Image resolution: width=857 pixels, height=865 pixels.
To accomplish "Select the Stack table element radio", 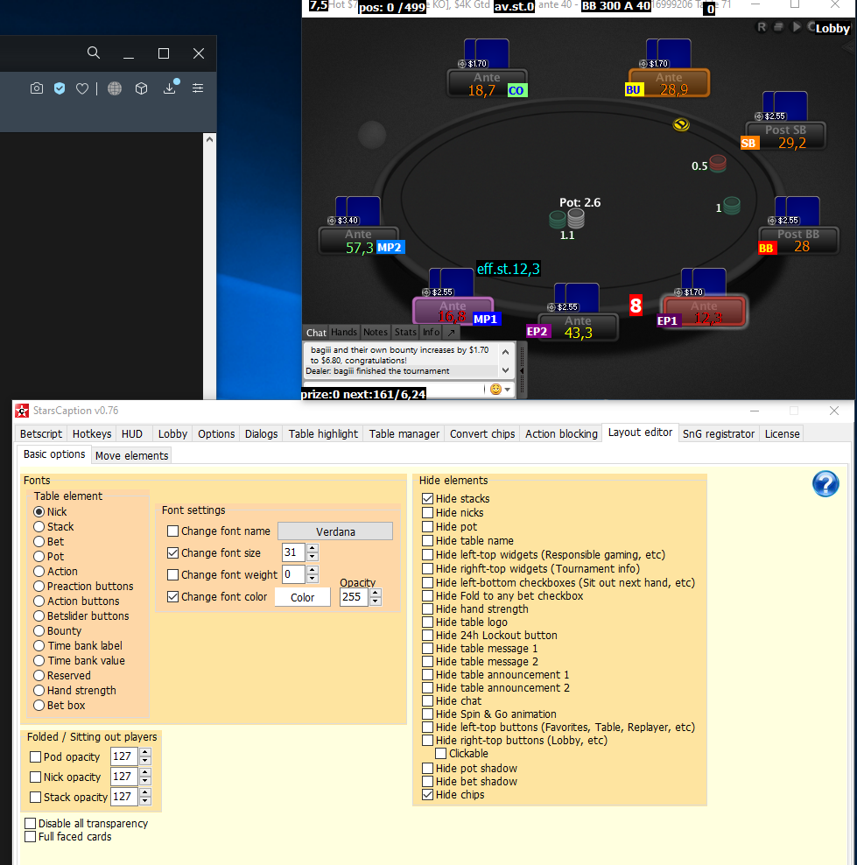I will coord(39,526).
